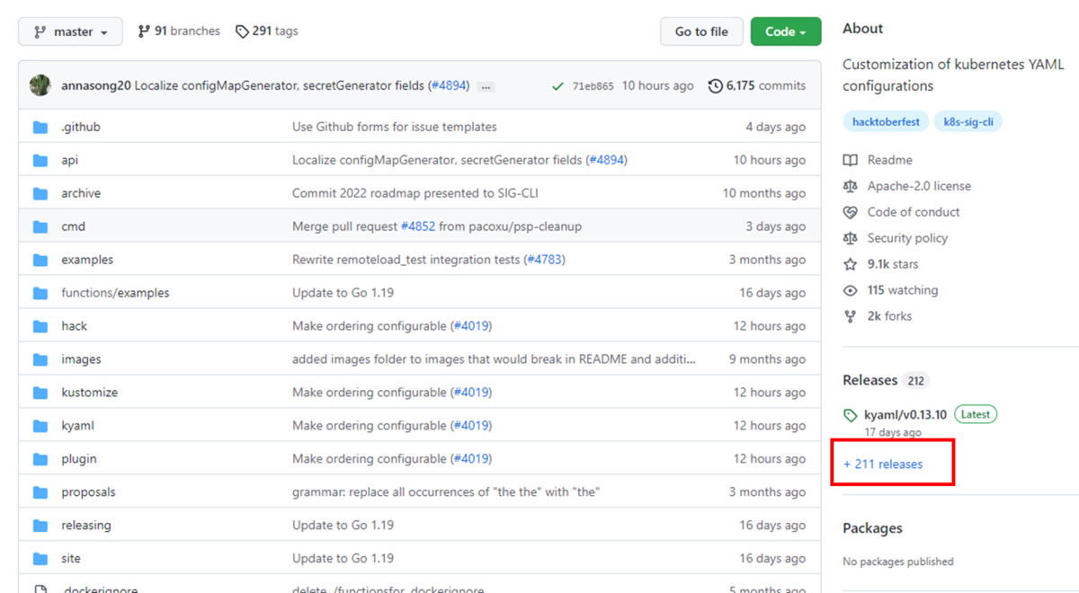Open the archive folder name
The height and width of the screenshot is (593, 1079).
coord(81,193)
